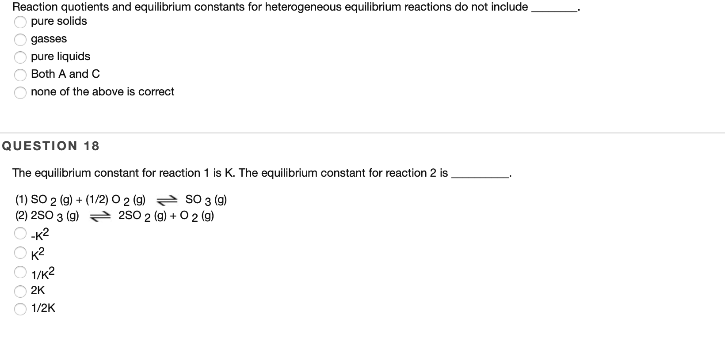725x341 pixels.
Task: Choose the '-K2' answer for Question 18
Action: click(x=20, y=235)
